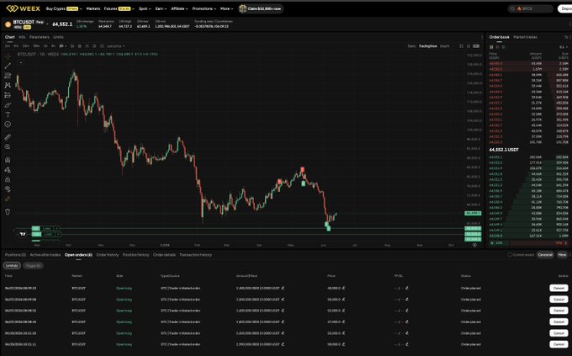This screenshot has height=356, width=572.
Task: Click the current price tag on chart axis
Action: click(x=473, y=213)
